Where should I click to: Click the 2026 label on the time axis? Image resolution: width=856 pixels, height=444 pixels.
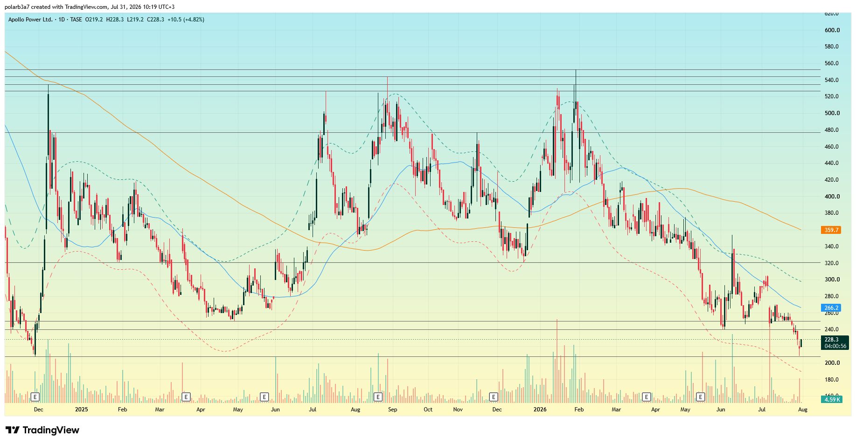pyautogui.click(x=540, y=410)
